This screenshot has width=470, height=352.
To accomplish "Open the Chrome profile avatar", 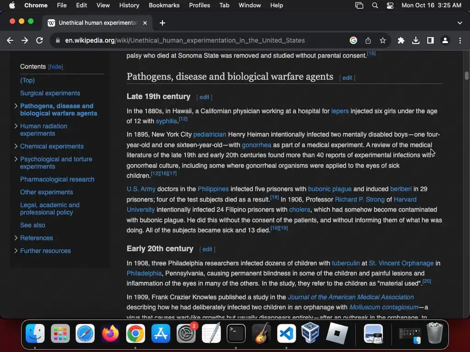I will 445,40.
